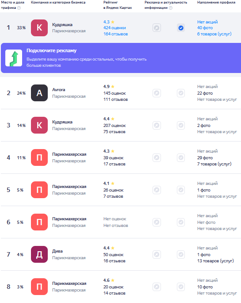
Task: Click the verification badge in row 4
Action: coord(181,157)
